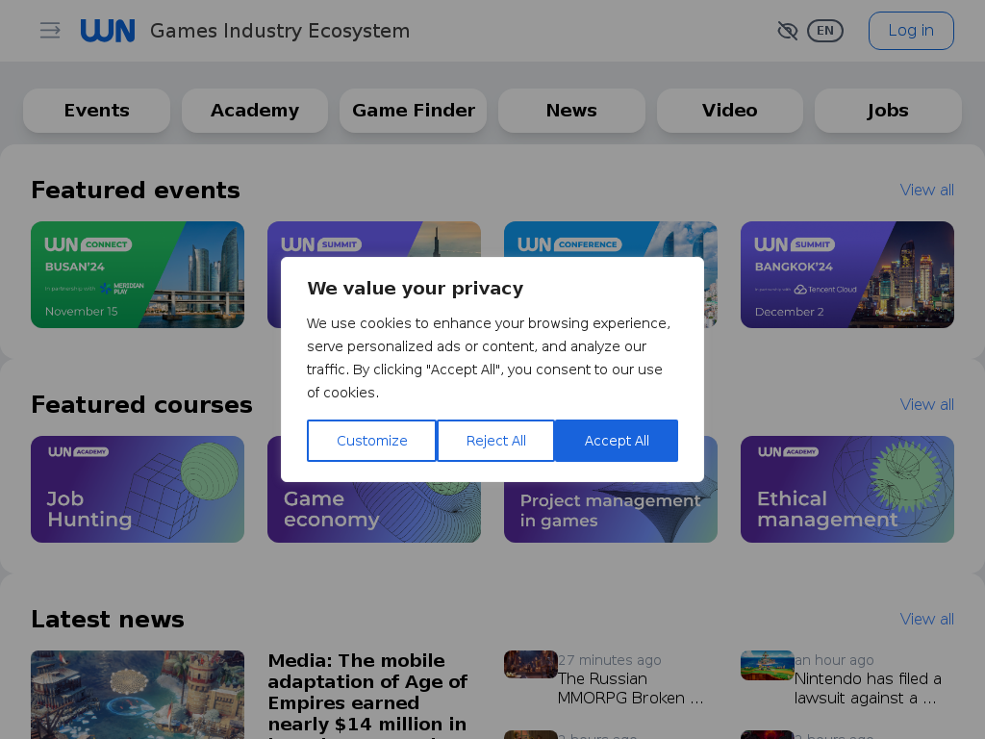
Task: Accept all cookies
Action: point(617,441)
